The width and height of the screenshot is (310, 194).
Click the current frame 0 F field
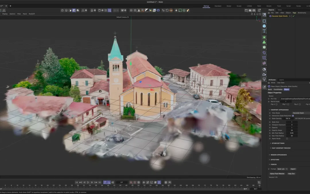pos(122,182)
